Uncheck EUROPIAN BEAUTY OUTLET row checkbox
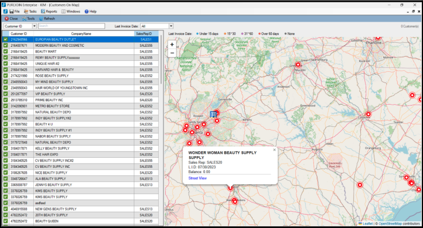 point(5,39)
